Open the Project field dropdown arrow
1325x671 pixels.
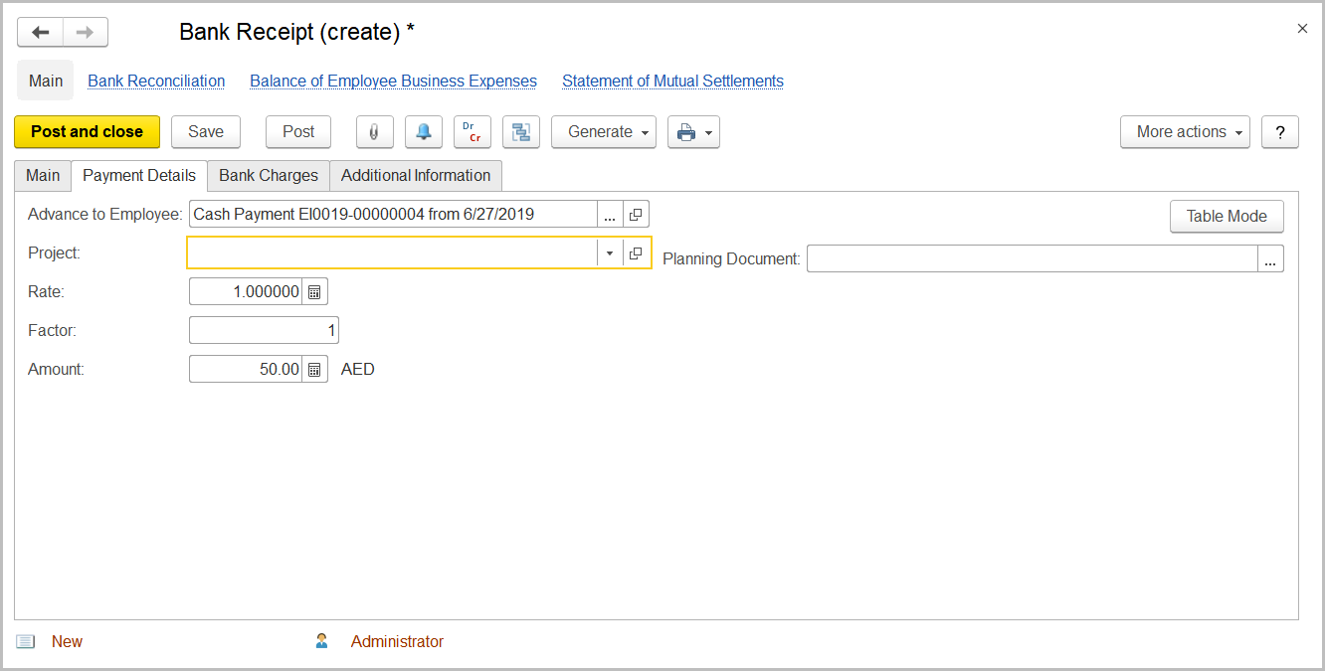pos(609,252)
